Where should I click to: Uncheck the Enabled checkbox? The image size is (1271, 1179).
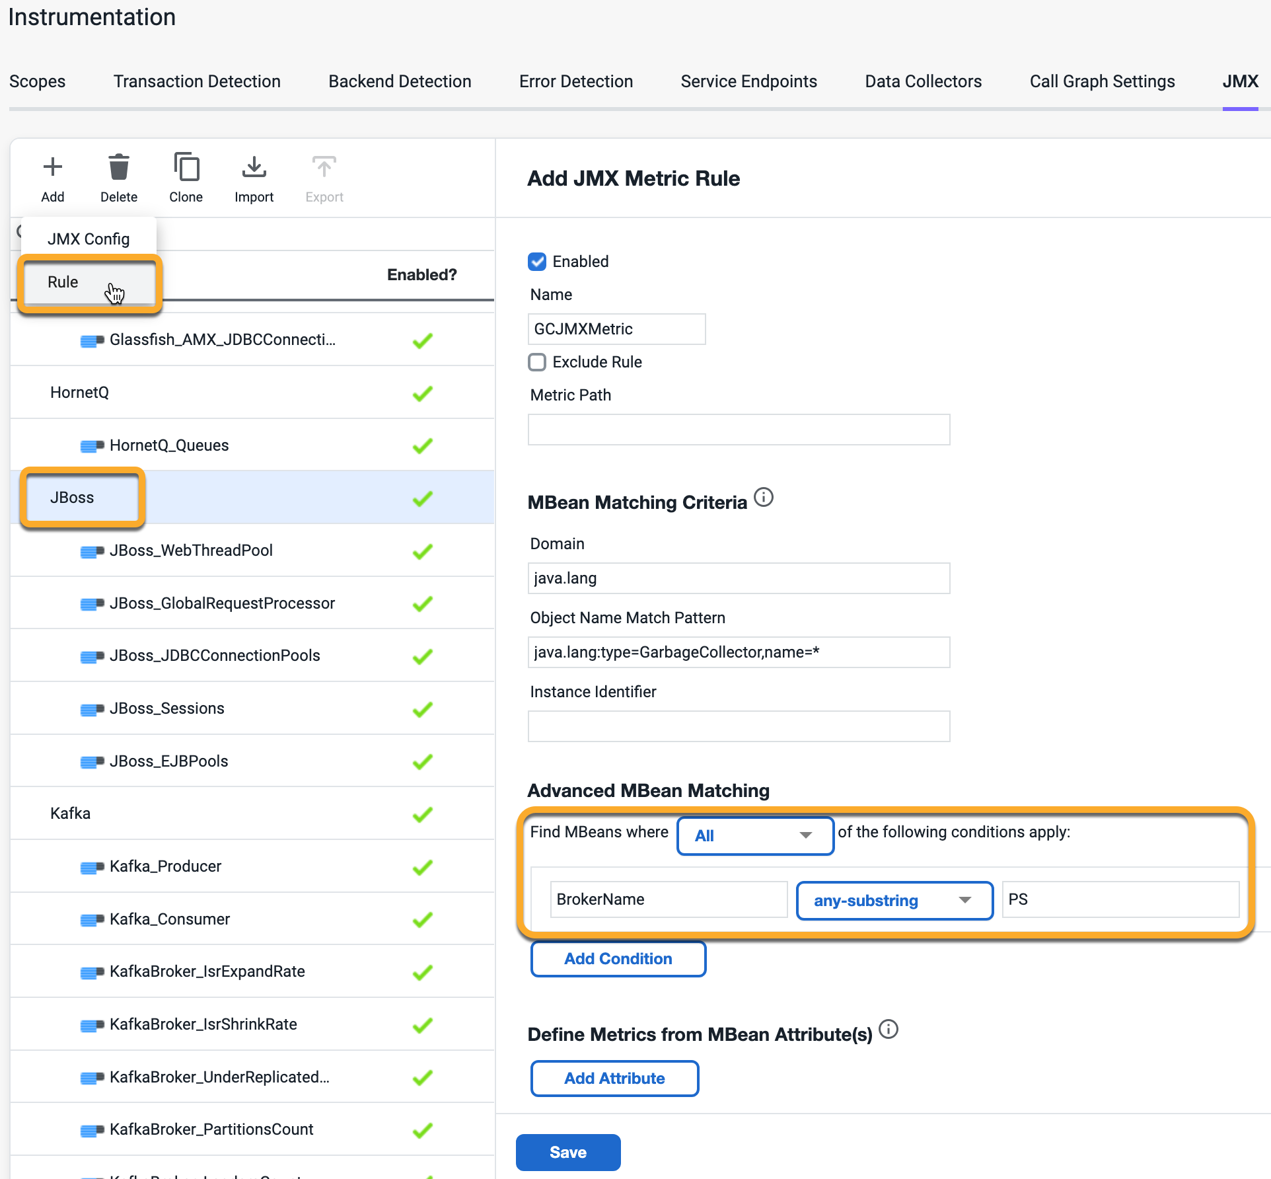(537, 262)
